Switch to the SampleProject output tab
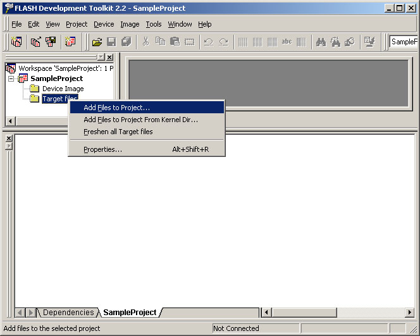The image size is (420, 336). click(130, 313)
